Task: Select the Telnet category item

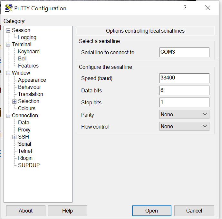Action: [25, 151]
